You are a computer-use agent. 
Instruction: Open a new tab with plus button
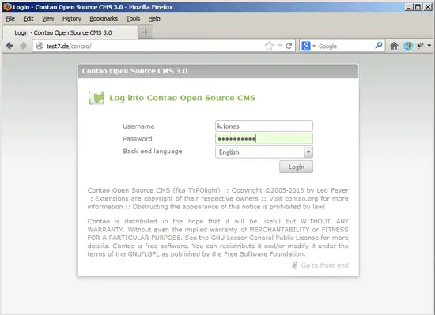tap(146, 32)
